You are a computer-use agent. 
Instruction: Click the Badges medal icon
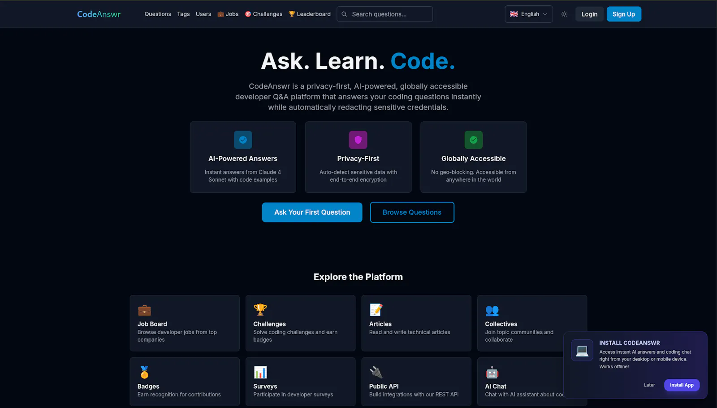pos(144,372)
